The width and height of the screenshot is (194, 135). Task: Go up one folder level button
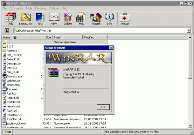coord(7,30)
